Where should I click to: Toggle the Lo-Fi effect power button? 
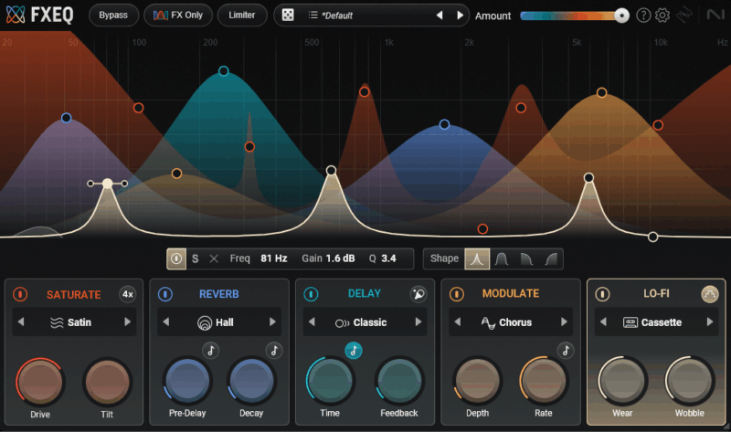coord(602,294)
